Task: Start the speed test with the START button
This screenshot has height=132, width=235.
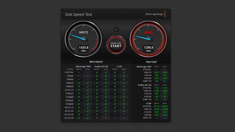Action: click(x=116, y=45)
